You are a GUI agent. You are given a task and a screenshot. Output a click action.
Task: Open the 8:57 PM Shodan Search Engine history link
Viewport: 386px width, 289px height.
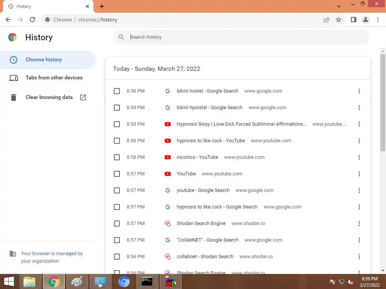point(201,224)
